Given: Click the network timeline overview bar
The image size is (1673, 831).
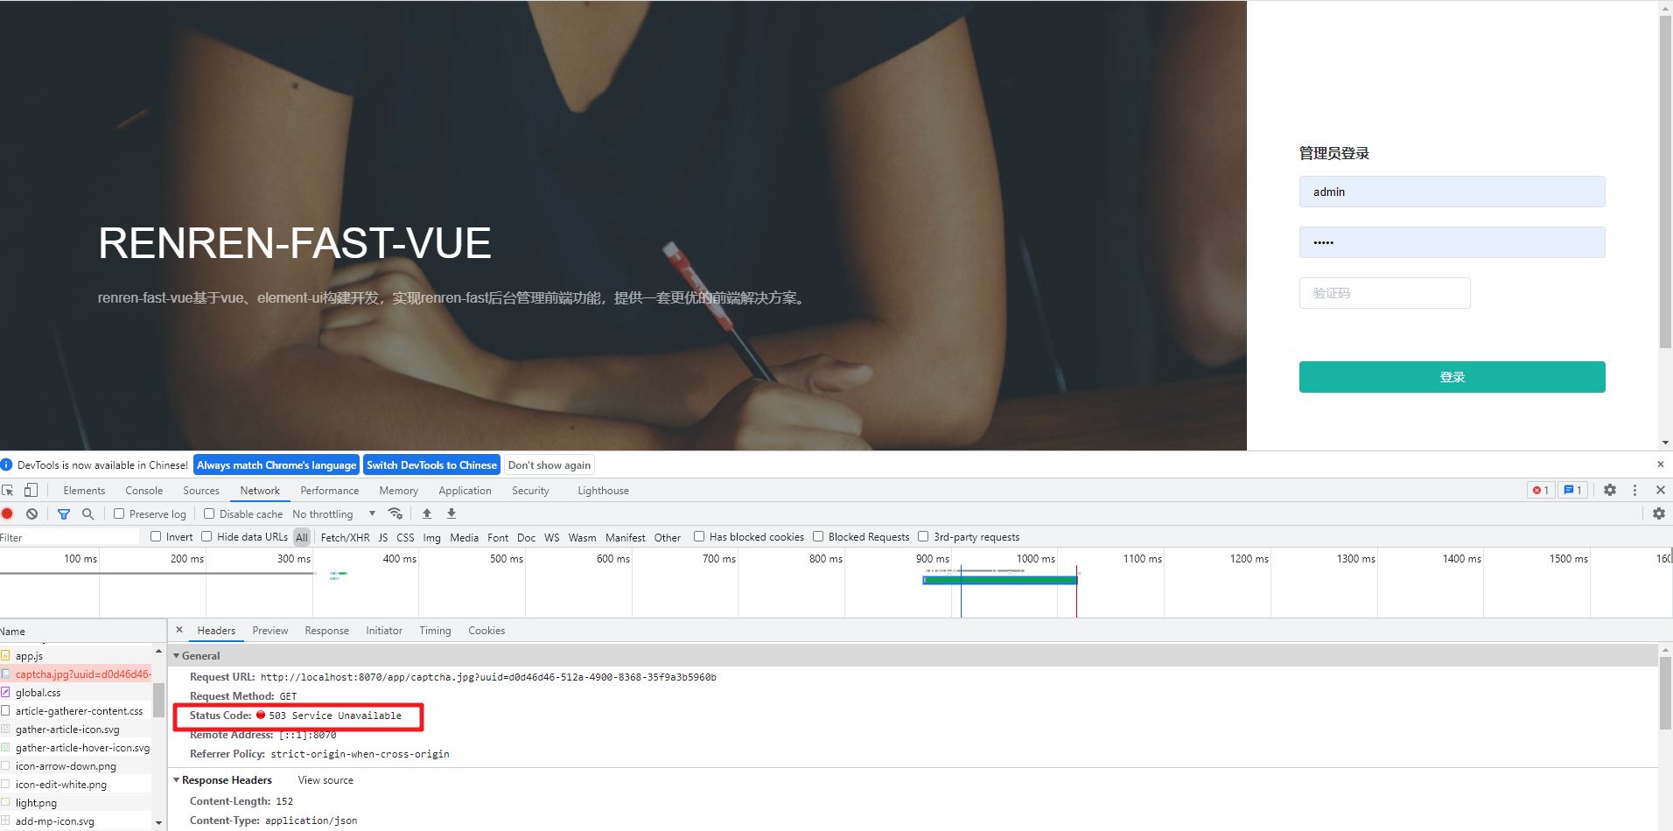Looking at the screenshot, I should 836,583.
